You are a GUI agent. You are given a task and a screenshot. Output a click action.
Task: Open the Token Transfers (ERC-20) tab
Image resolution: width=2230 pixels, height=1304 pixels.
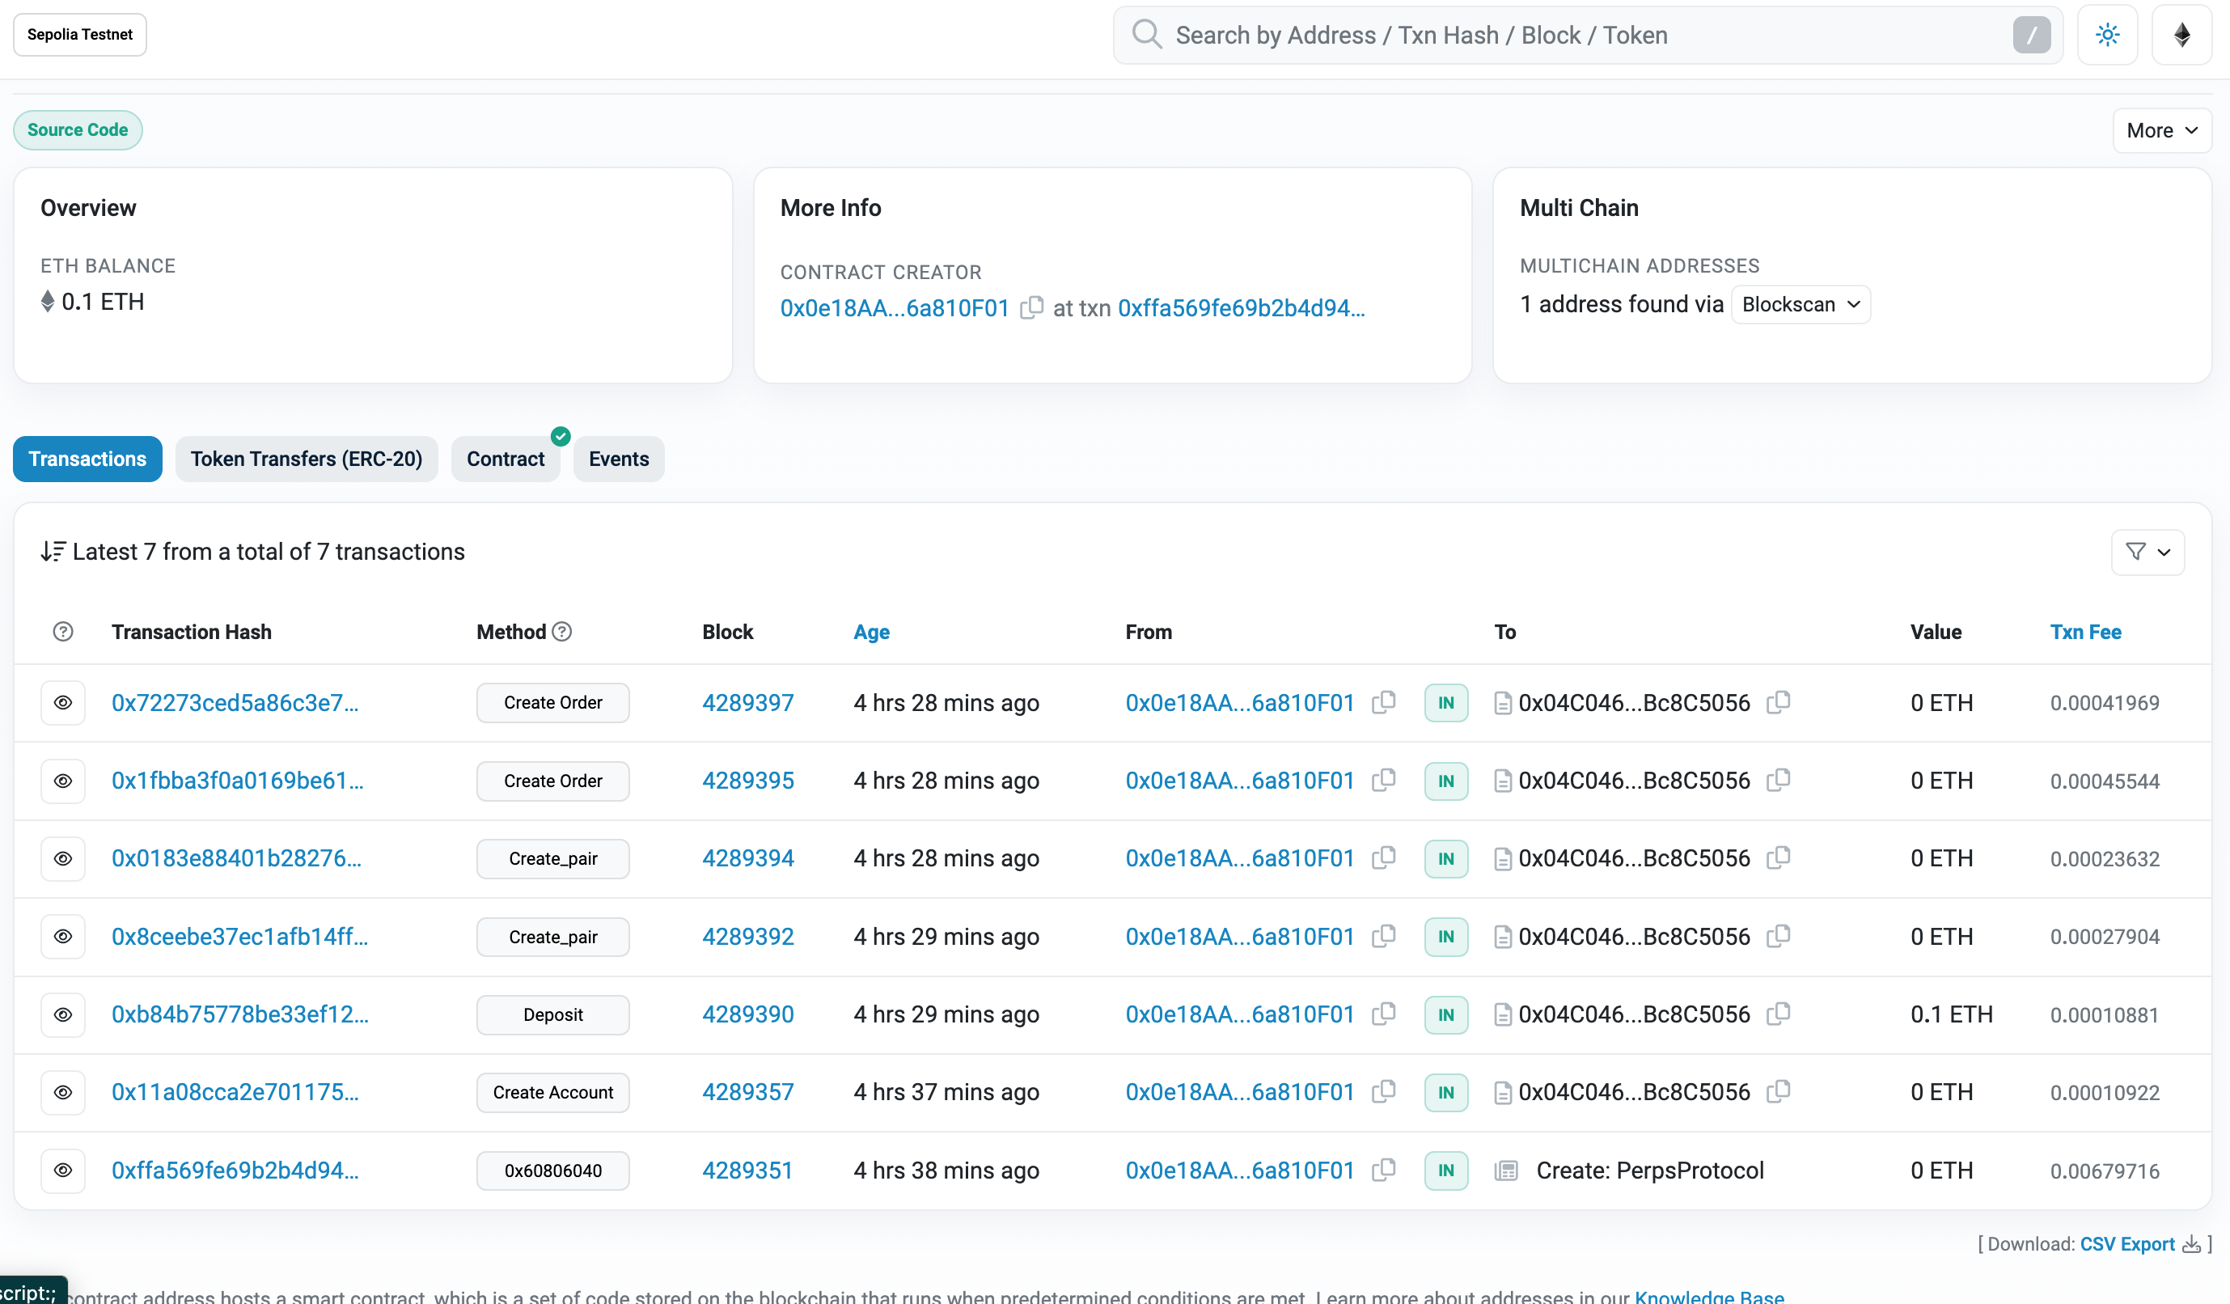307,459
